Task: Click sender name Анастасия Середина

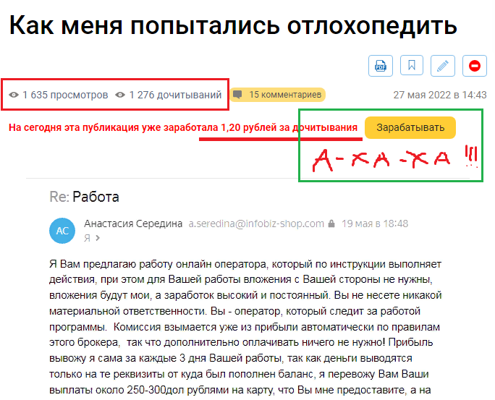Action: click(x=133, y=224)
